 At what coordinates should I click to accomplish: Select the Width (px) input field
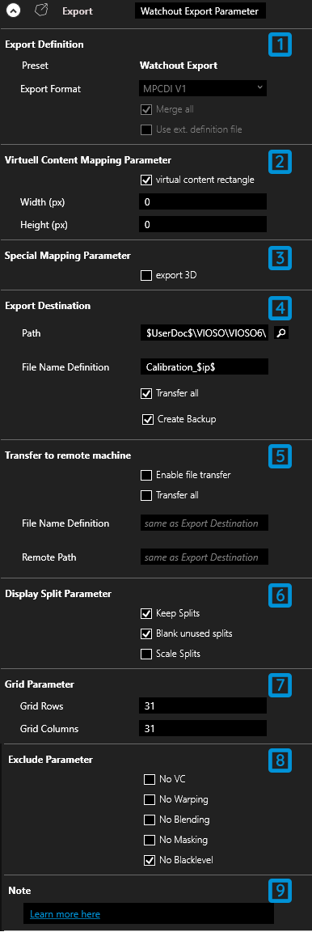[203, 202]
